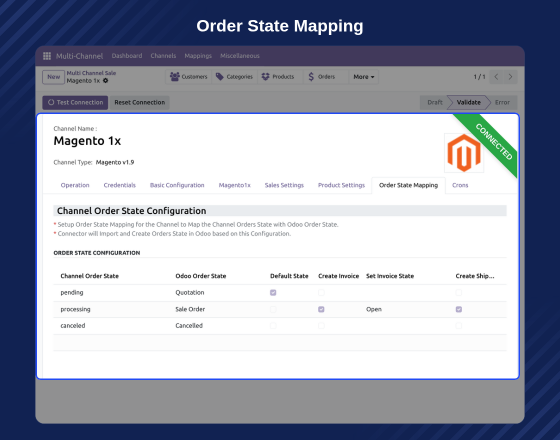
Task: Click the Quotation Odoo order state cell
Action: point(189,292)
